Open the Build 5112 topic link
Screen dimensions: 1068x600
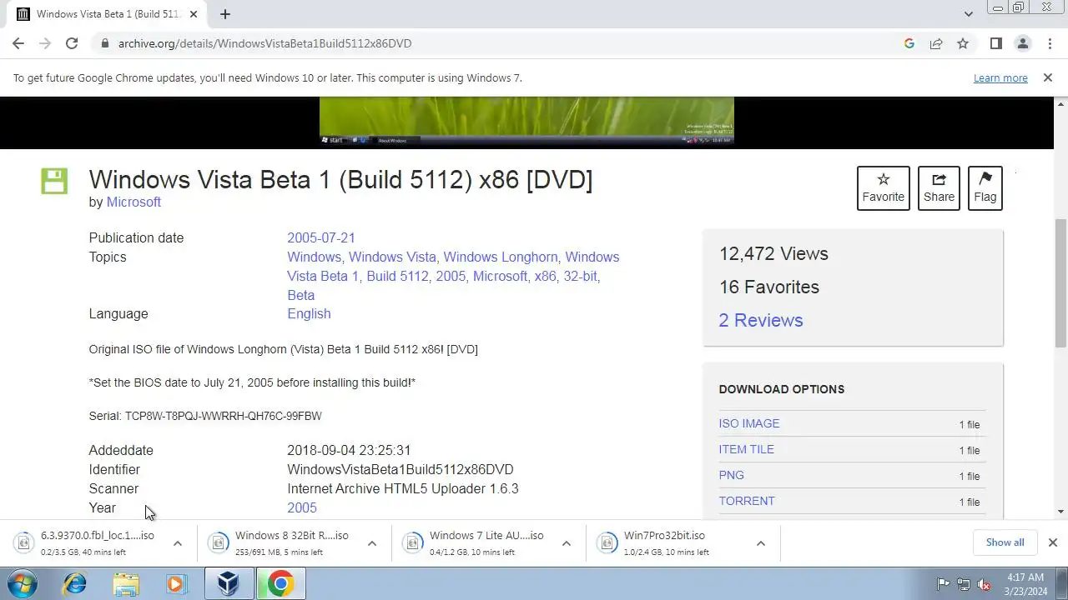tap(397, 276)
